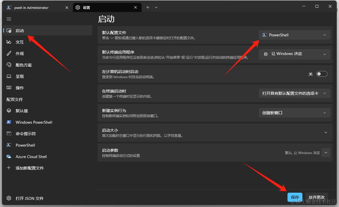Click the 保存 save button
The width and height of the screenshot is (339, 207).
295,197
